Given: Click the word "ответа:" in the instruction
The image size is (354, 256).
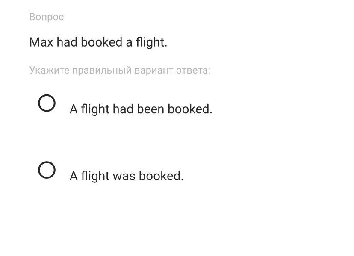Looking at the screenshot, I should click(193, 70).
